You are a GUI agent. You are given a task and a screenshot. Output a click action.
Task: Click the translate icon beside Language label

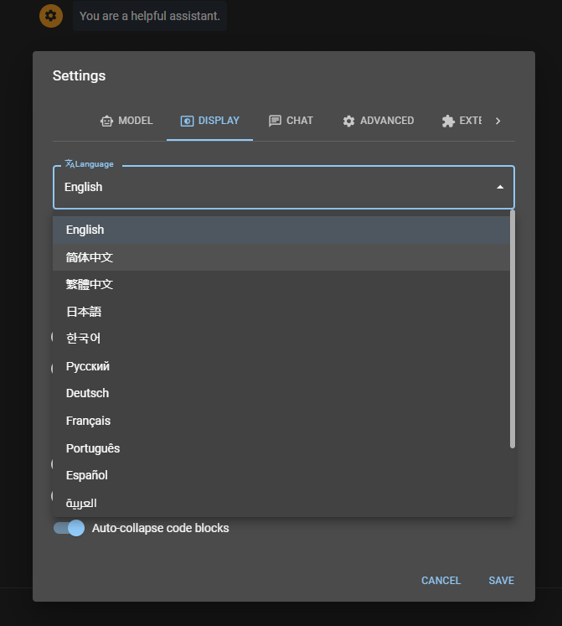[70, 163]
